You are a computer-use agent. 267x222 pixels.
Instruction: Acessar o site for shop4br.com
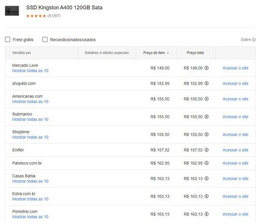(x=235, y=83)
